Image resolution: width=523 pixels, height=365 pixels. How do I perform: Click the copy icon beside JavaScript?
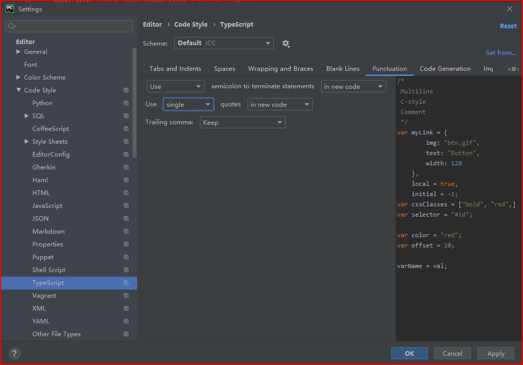(x=126, y=206)
